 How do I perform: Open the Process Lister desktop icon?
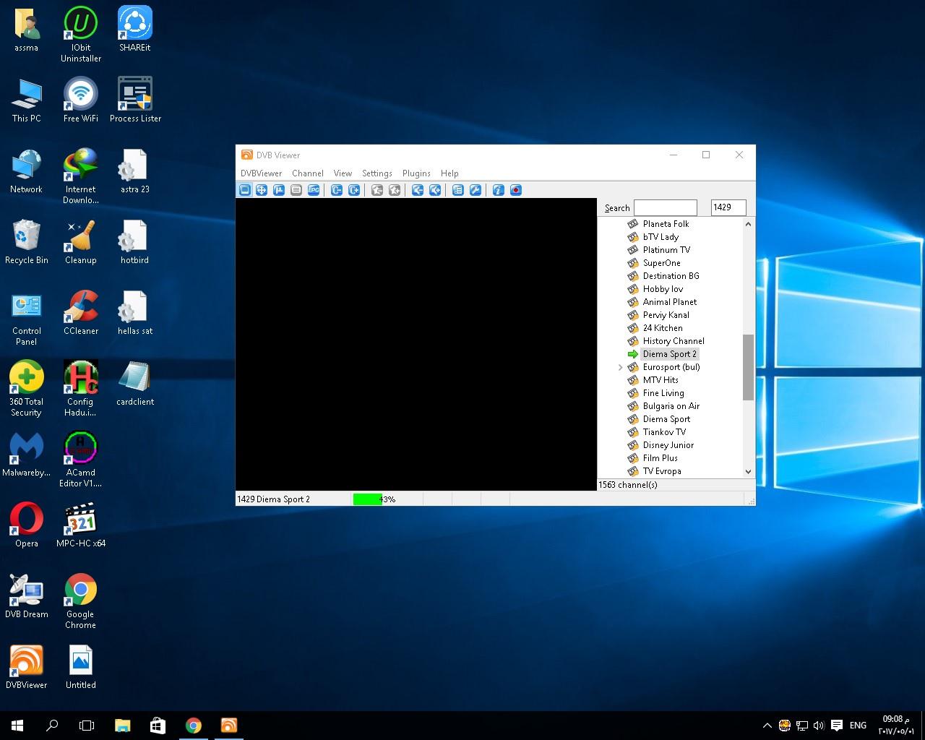[x=135, y=101]
